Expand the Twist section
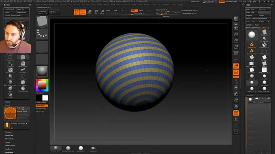275x154 pixels. [x=7, y=142]
